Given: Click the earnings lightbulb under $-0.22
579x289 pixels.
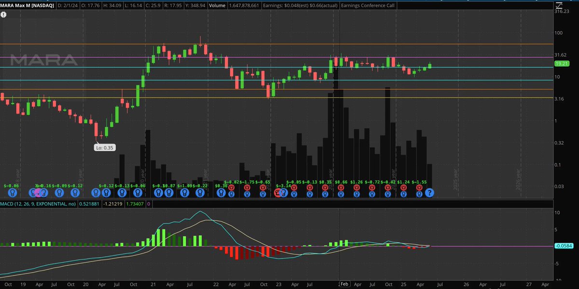Looking at the screenshot, I should [200, 193].
